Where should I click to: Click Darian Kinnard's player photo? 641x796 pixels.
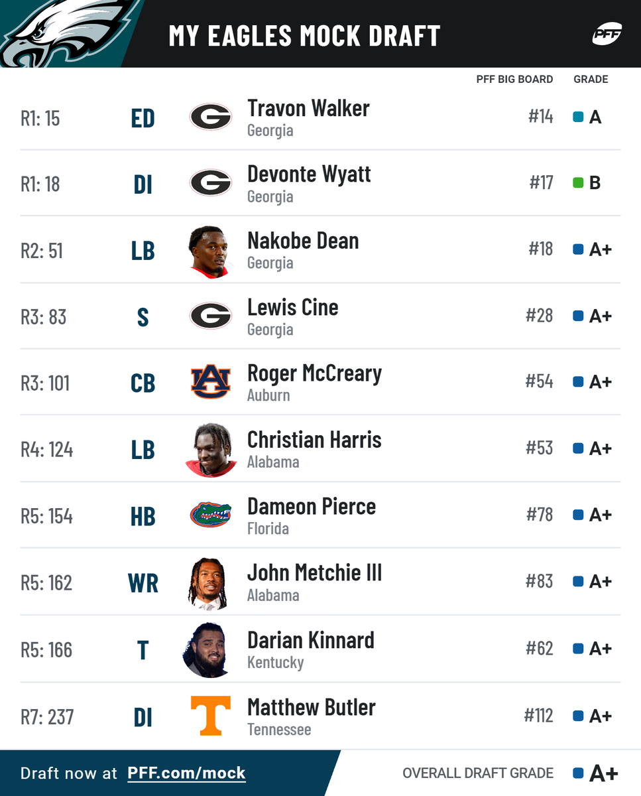[x=207, y=650]
